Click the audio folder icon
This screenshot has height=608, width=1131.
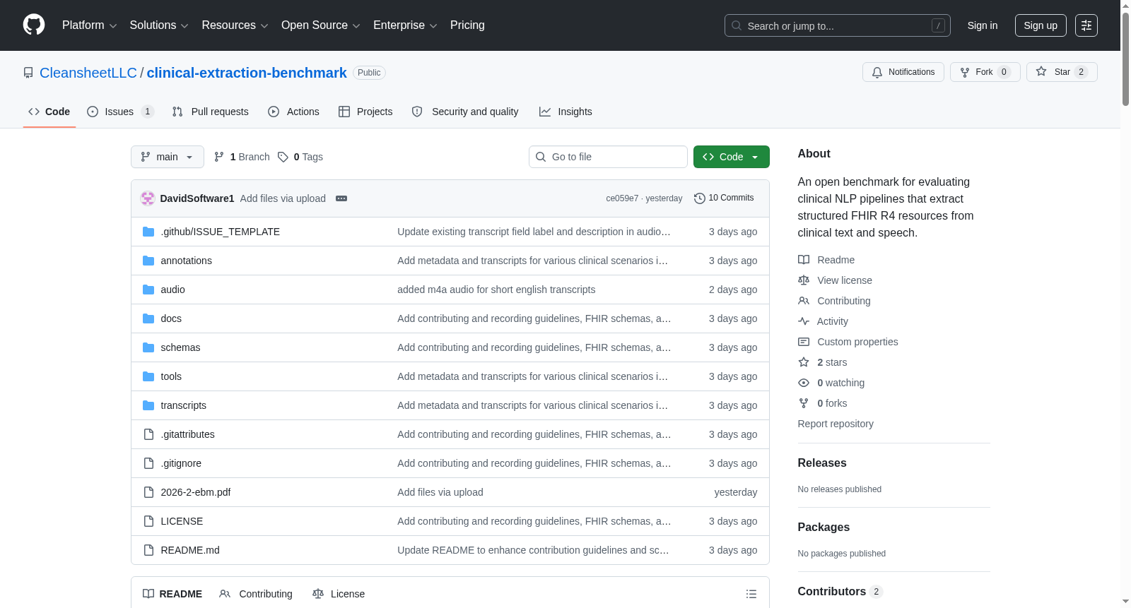(148, 290)
